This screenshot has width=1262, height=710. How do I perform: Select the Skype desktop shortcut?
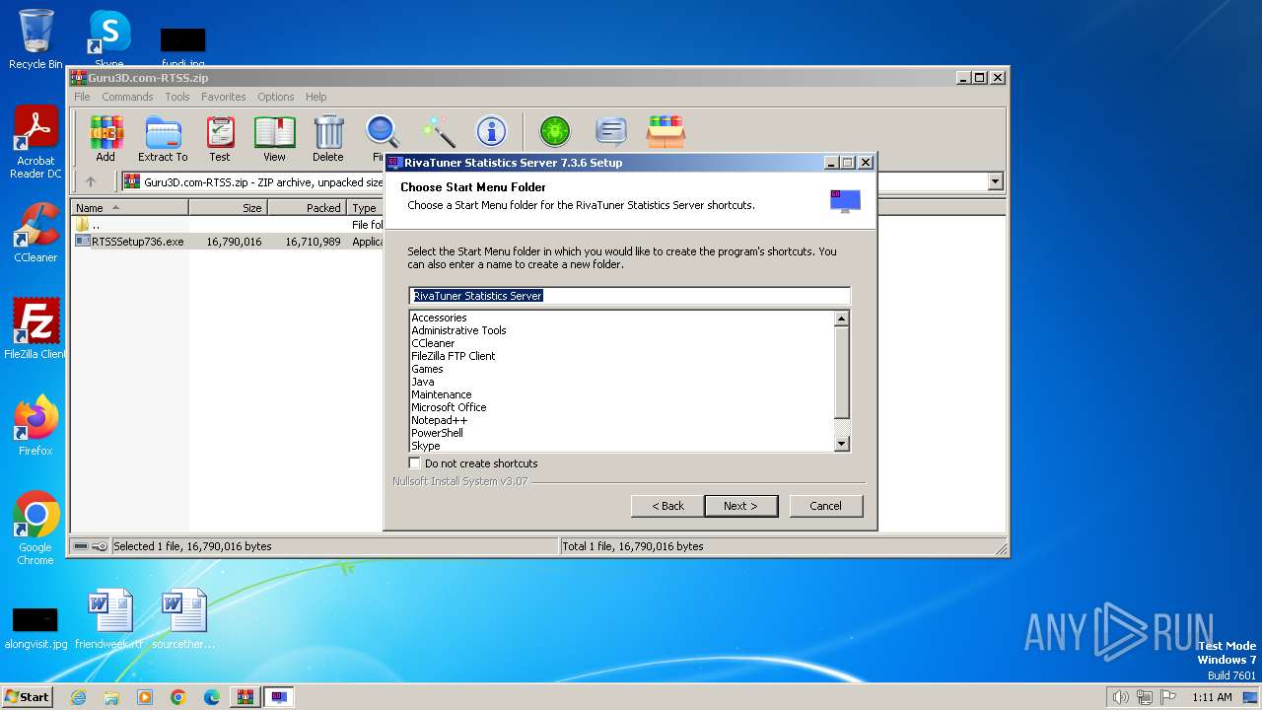[x=108, y=39]
